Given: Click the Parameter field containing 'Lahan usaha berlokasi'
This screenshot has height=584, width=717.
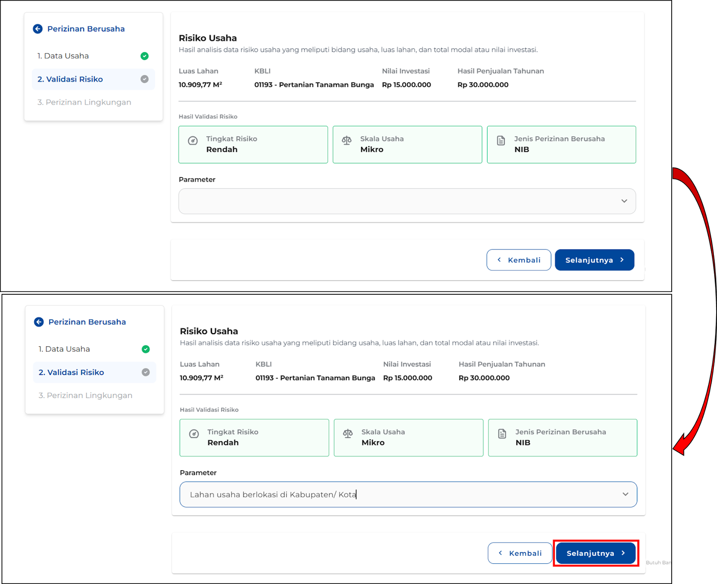Looking at the screenshot, I should (394, 494).
